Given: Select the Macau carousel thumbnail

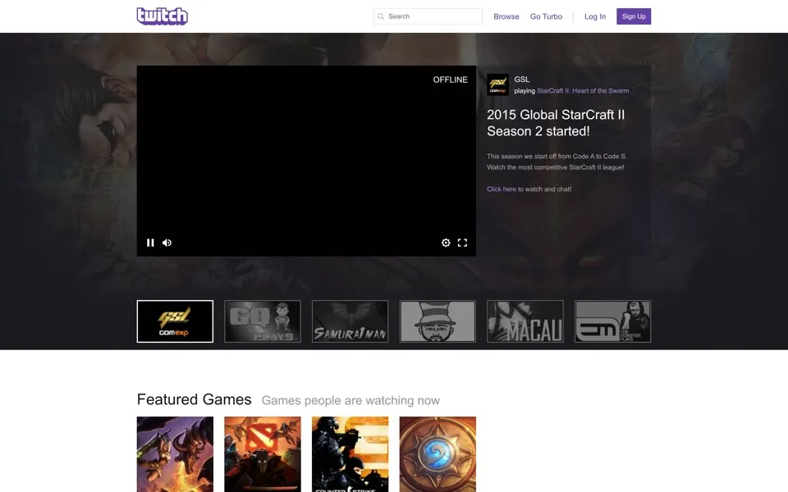Looking at the screenshot, I should (525, 321).
